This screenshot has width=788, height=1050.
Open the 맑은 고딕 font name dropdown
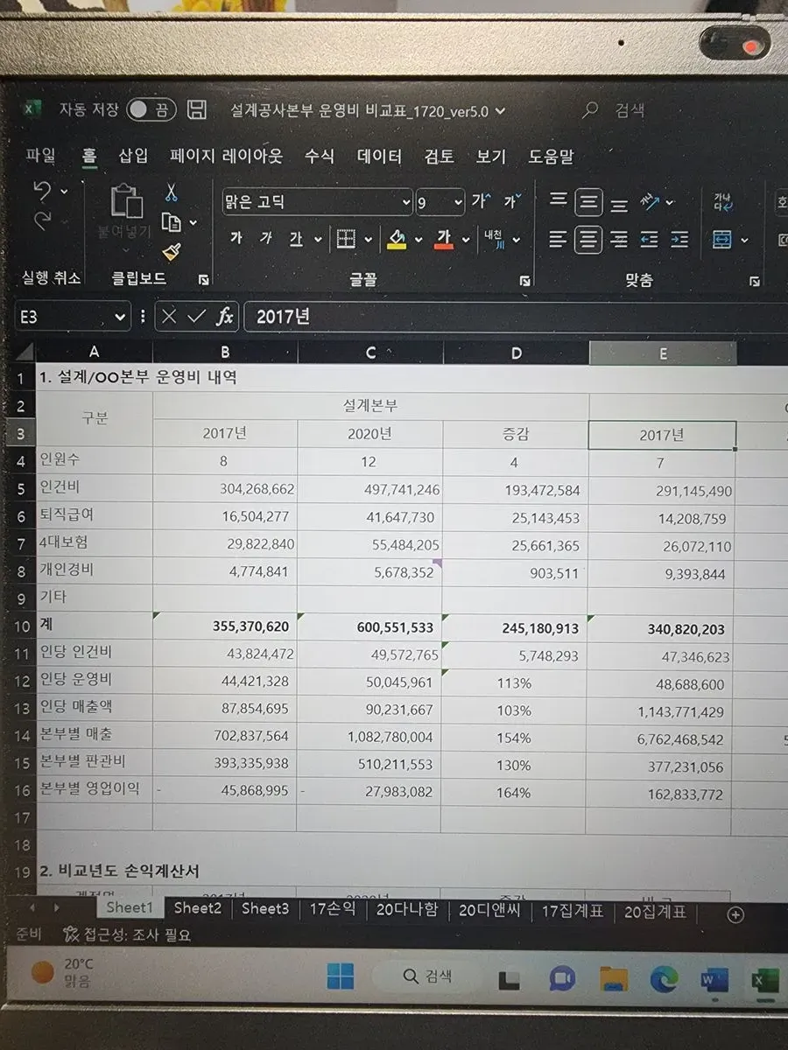[x=405, y=202]
